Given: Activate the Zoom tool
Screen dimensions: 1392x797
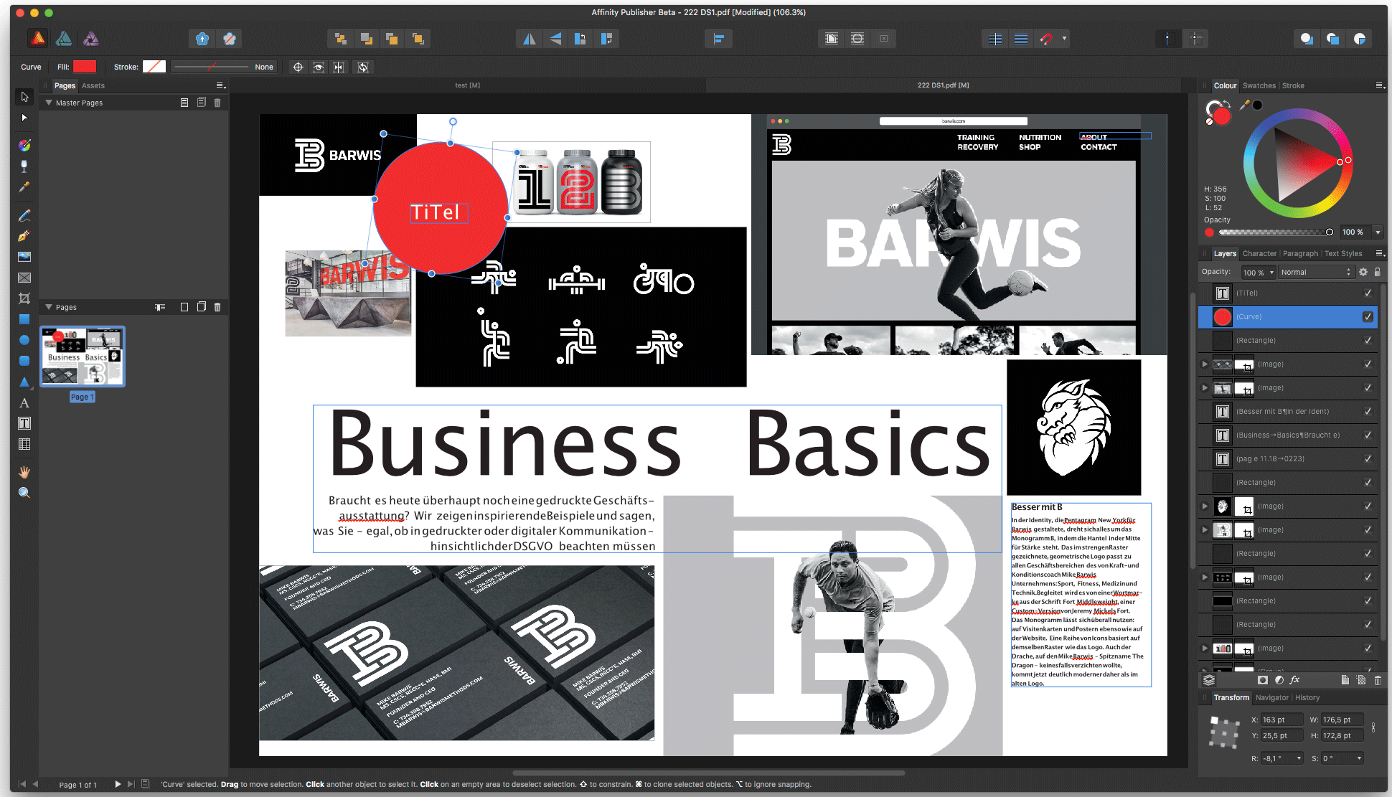Looking at the screenshot, I should coord(24,492).
